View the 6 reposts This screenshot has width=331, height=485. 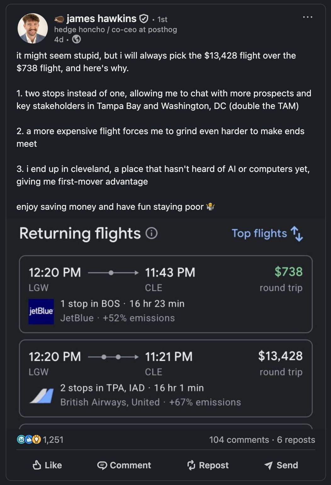(296, 440)
